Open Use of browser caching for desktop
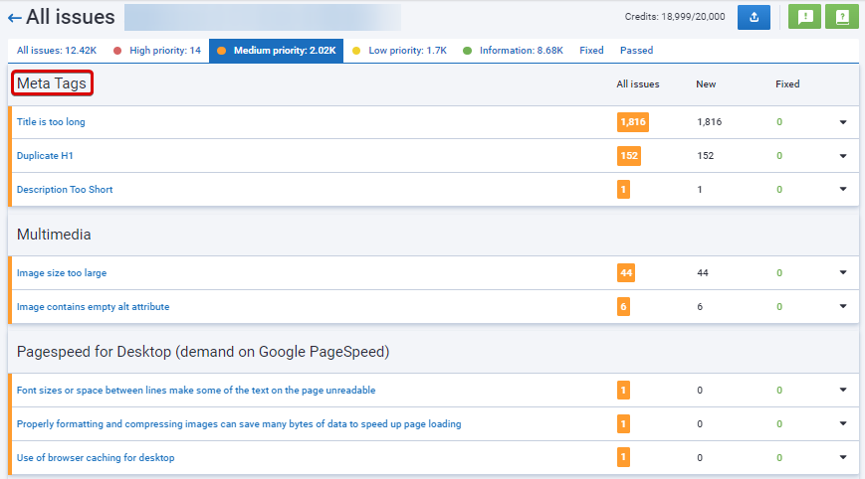 click(x=96, y=457)
